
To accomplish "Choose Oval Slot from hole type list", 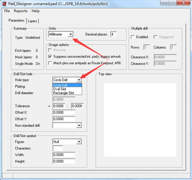I will 60,89.
